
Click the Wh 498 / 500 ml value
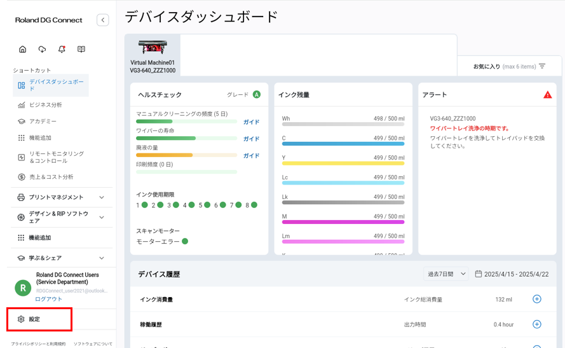[389, 118]
